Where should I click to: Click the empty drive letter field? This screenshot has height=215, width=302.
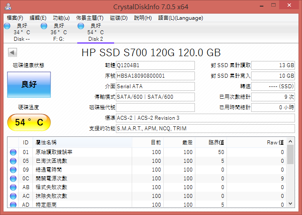coord(155,107)
